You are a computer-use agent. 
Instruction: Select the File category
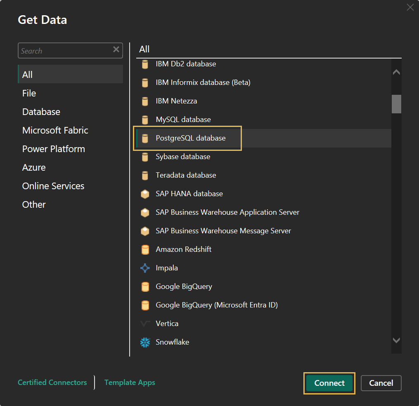click(71, 93)
